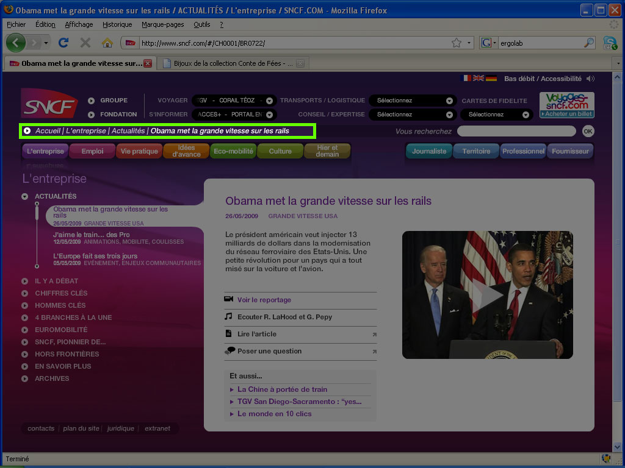
Task: Select the Eco-mobilité tab
Action: [233, 151]
